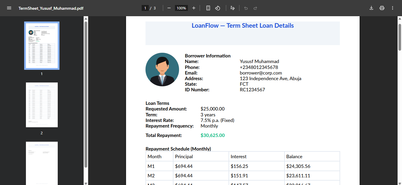The height and width of the screenshot is (185, 402).
Task: Click the LoanFlow Term Sheet heading
Action: (243, 26)
